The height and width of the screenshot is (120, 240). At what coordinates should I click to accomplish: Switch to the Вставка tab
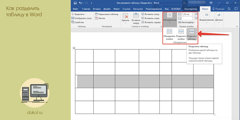[x=97, y=9]
